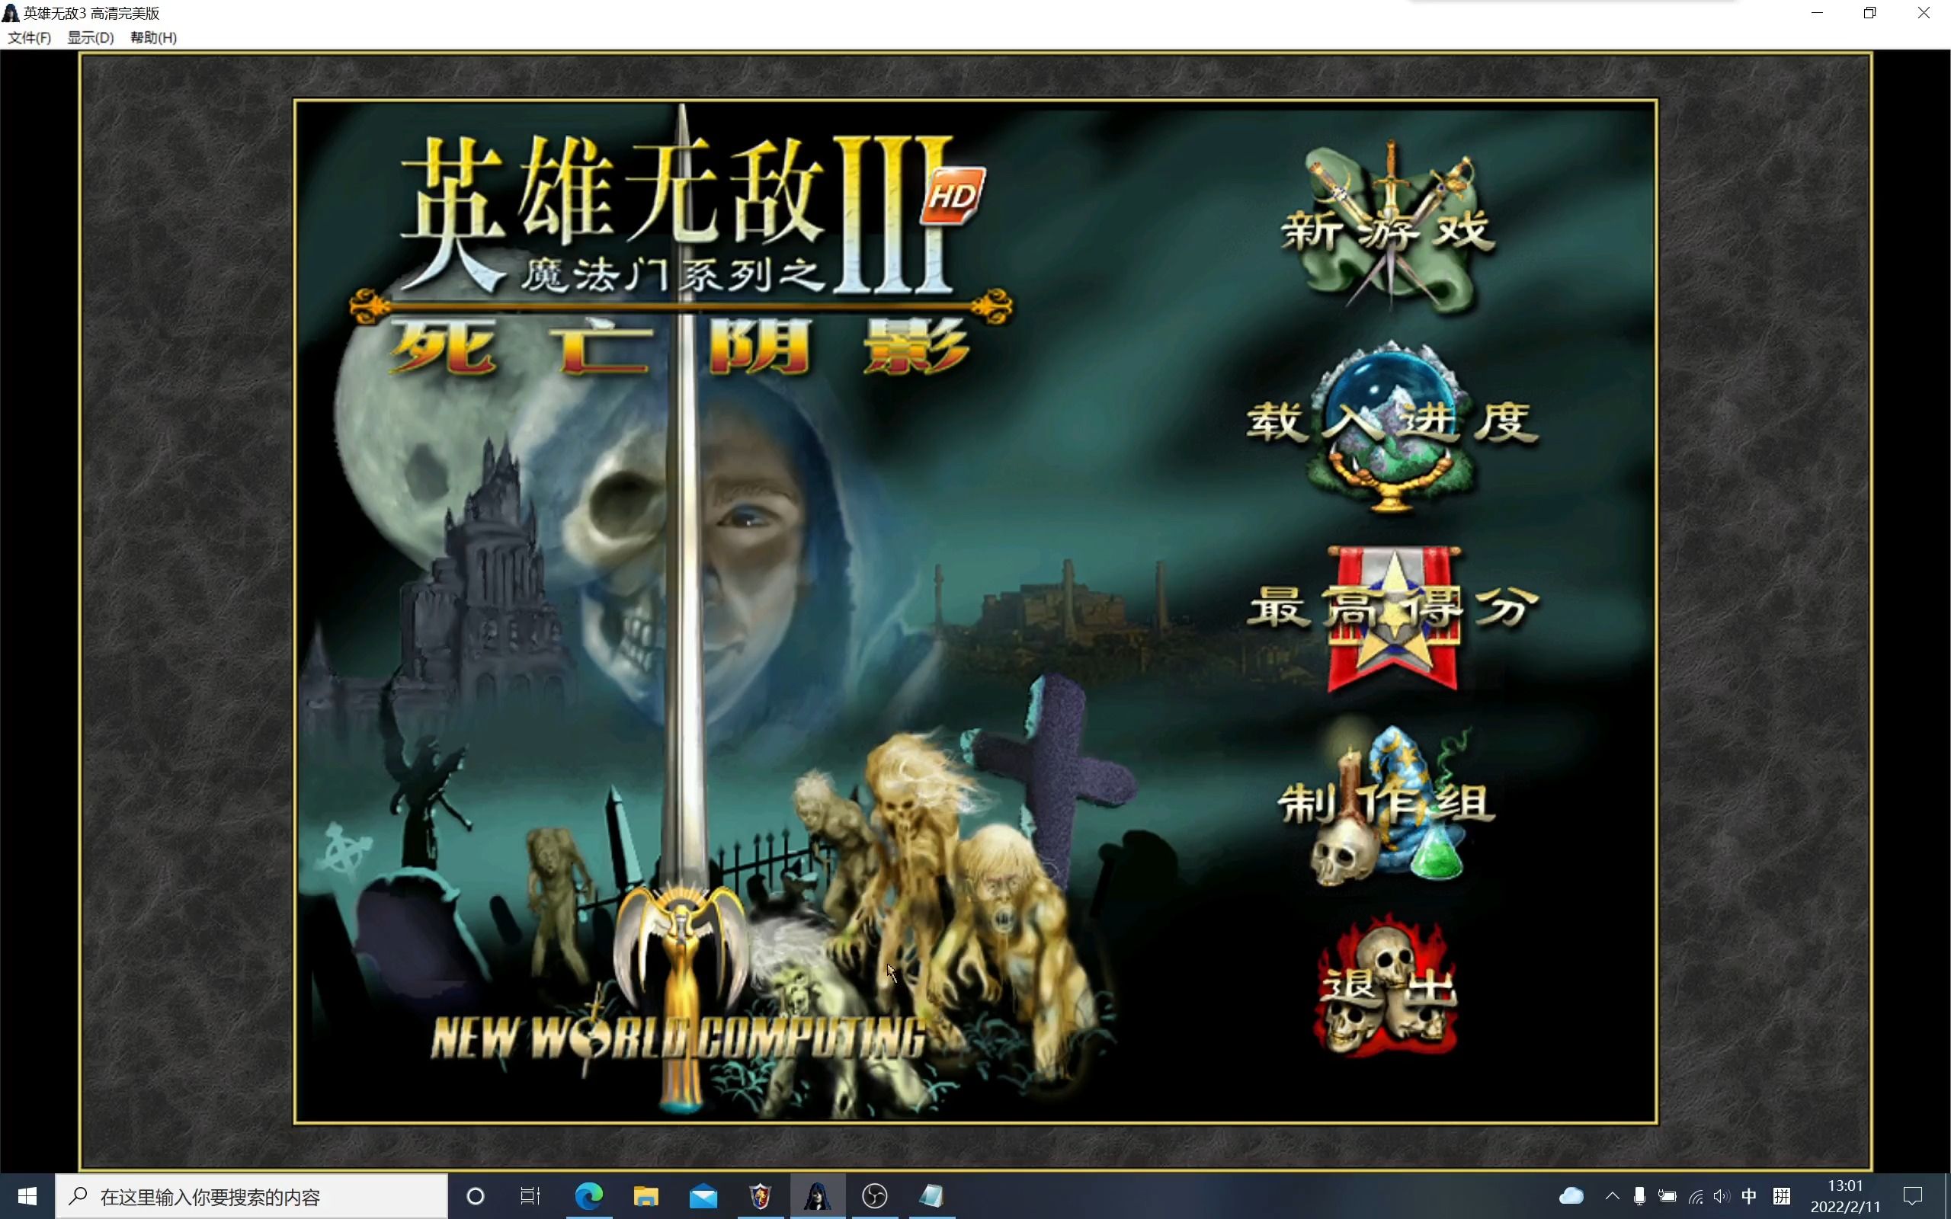Click the skull exit button (退出)

(1387, 987)
